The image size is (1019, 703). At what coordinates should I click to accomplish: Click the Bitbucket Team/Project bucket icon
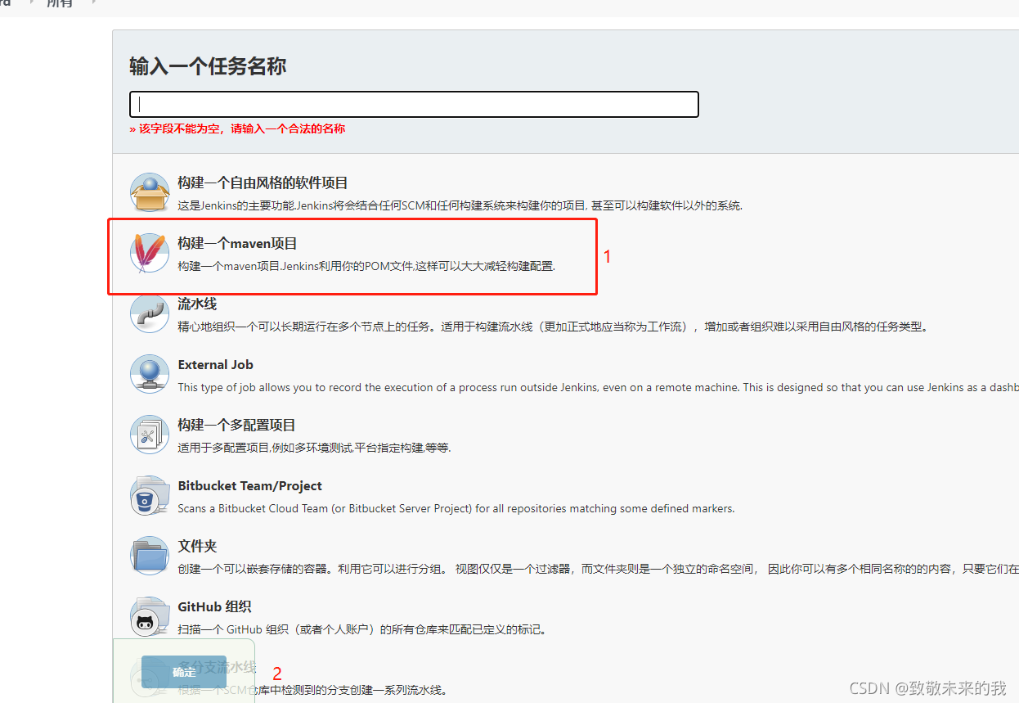pos(149,494)
